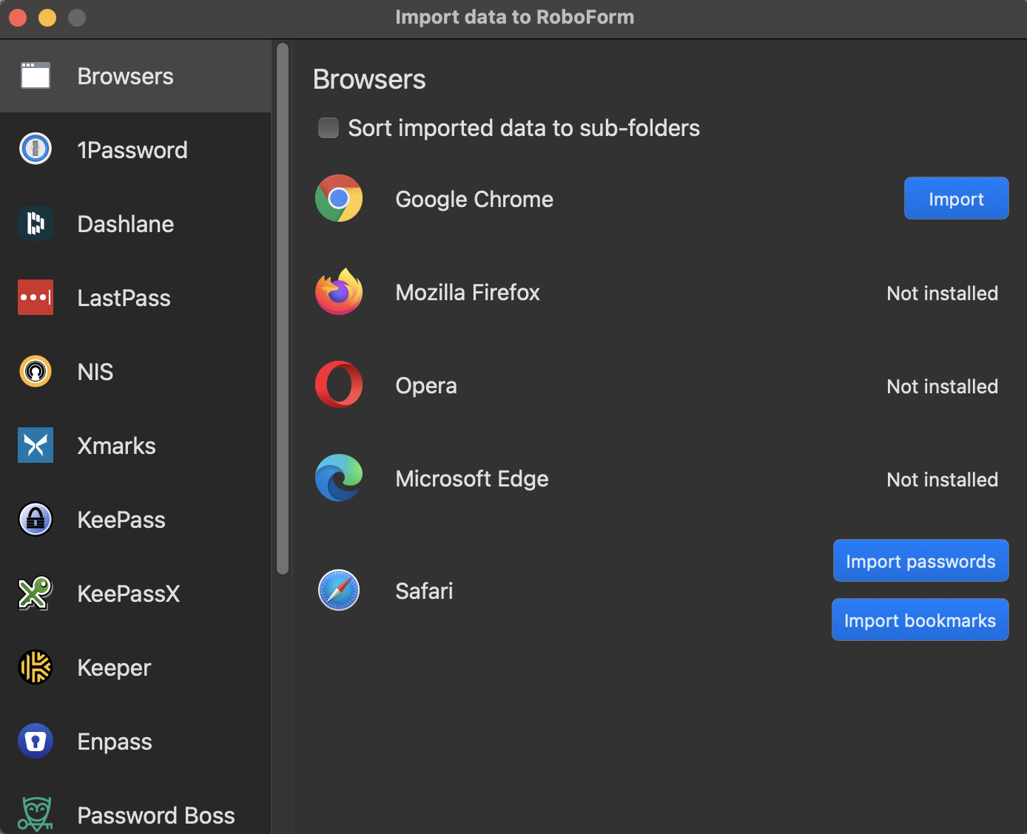Screen dimensions: 1027x834
Task: Click the 1Password icon in sidebar
Action: coord(36,149)
